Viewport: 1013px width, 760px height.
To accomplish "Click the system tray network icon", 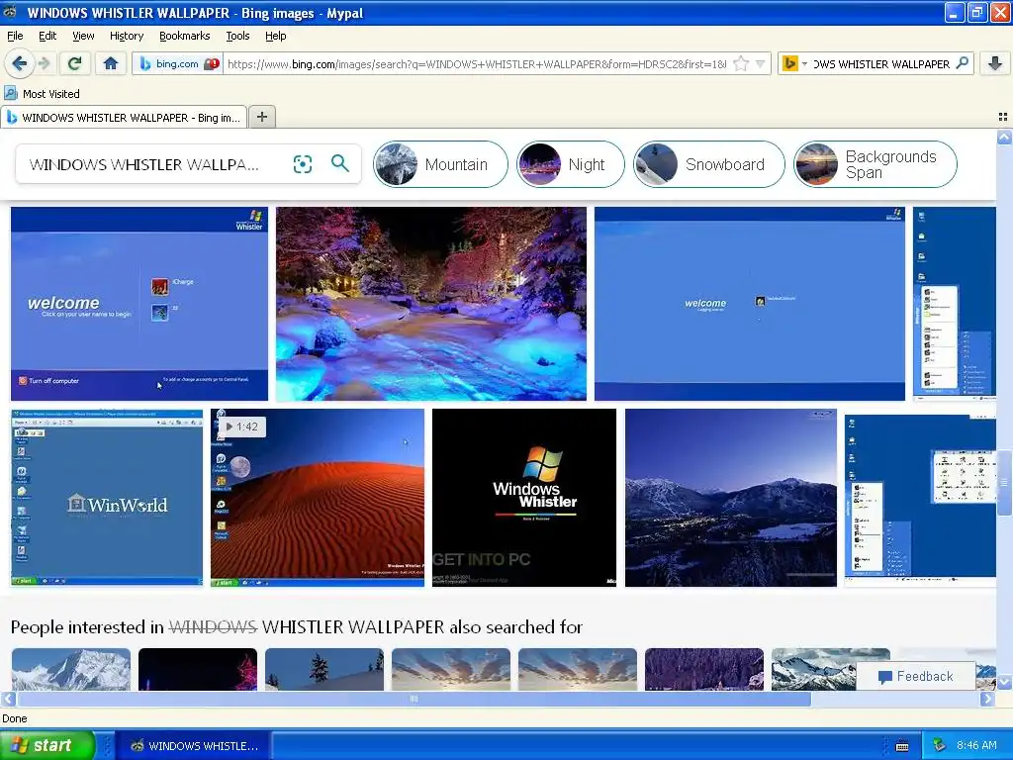I will pos(940,745).
